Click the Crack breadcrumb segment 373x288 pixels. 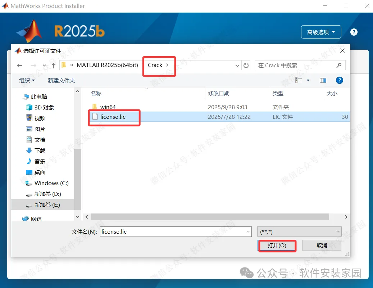point(155,65)
